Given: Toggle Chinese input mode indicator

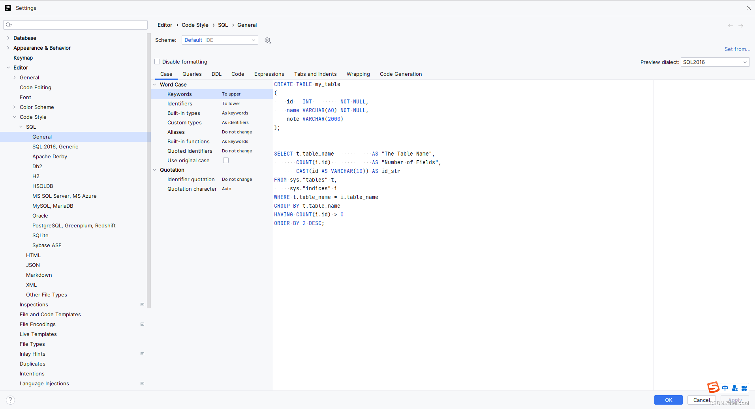Looking at the screenshot, I should pyautogui.click(x=725, y=388).
